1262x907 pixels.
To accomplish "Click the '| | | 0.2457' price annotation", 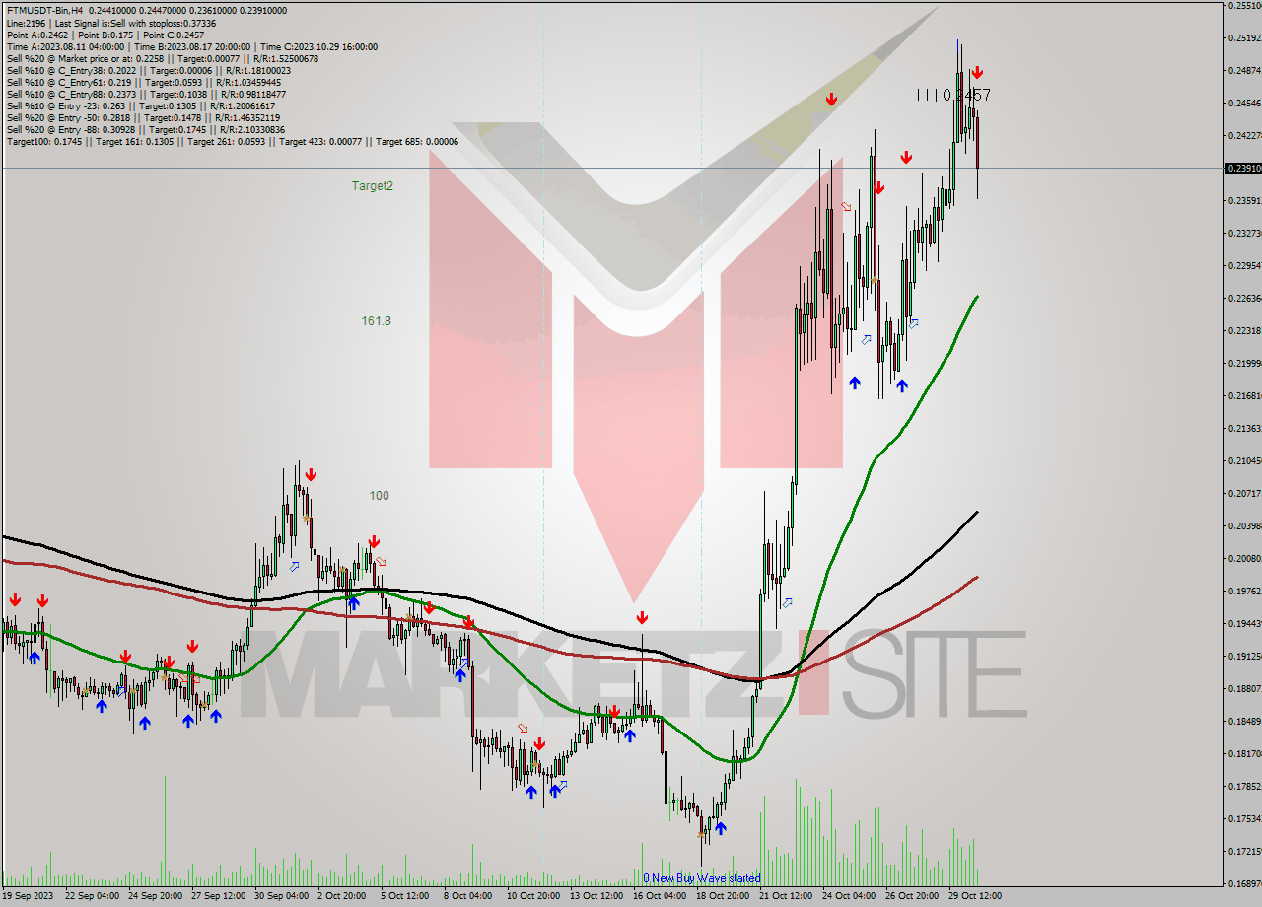I will (x=953, y=95).
